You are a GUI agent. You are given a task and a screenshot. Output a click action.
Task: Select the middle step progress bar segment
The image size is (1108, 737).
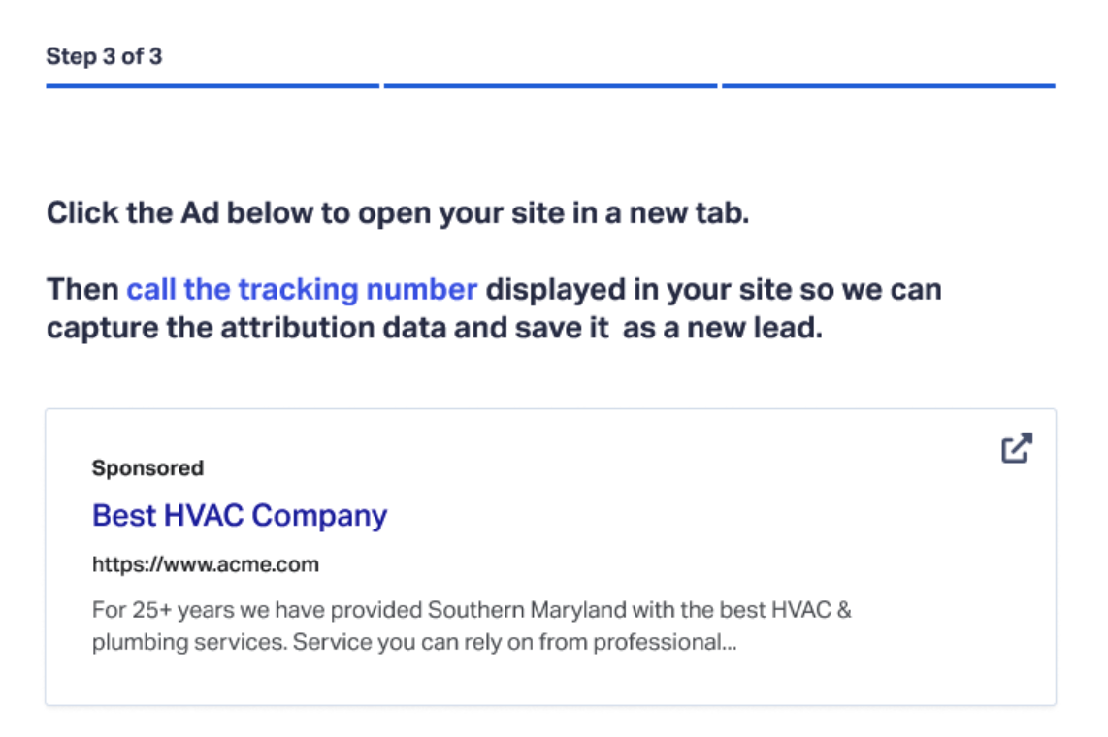tap(550, 86)
